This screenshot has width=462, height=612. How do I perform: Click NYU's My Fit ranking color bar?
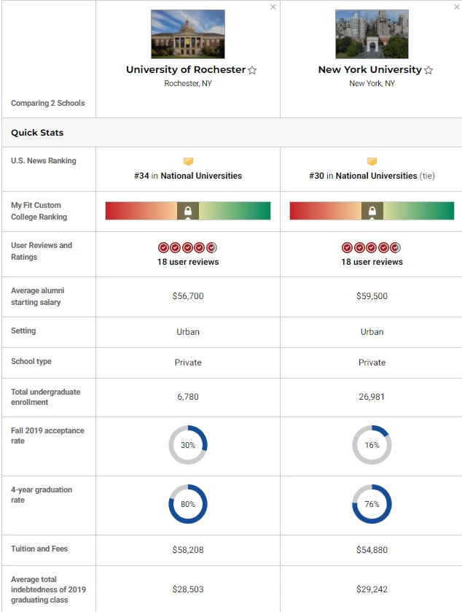372,211
